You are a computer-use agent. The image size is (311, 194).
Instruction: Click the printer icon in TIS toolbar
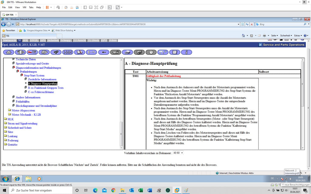coord(127,52)
